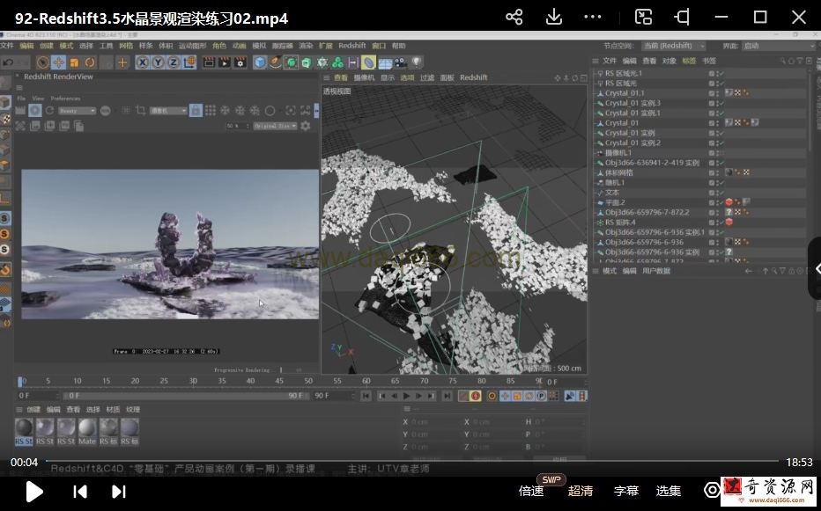Open Preferences menu in RenderView
The image size is (821, 511).
[65, 99]
